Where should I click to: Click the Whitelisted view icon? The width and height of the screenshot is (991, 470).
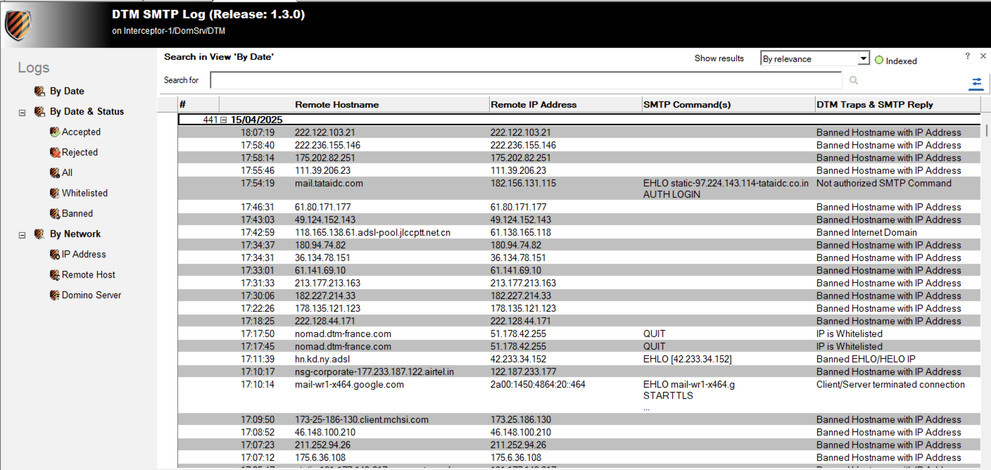point(55,193)
